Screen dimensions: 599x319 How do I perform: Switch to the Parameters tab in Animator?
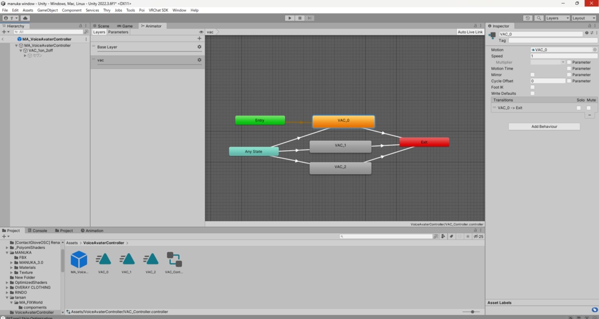118,32
